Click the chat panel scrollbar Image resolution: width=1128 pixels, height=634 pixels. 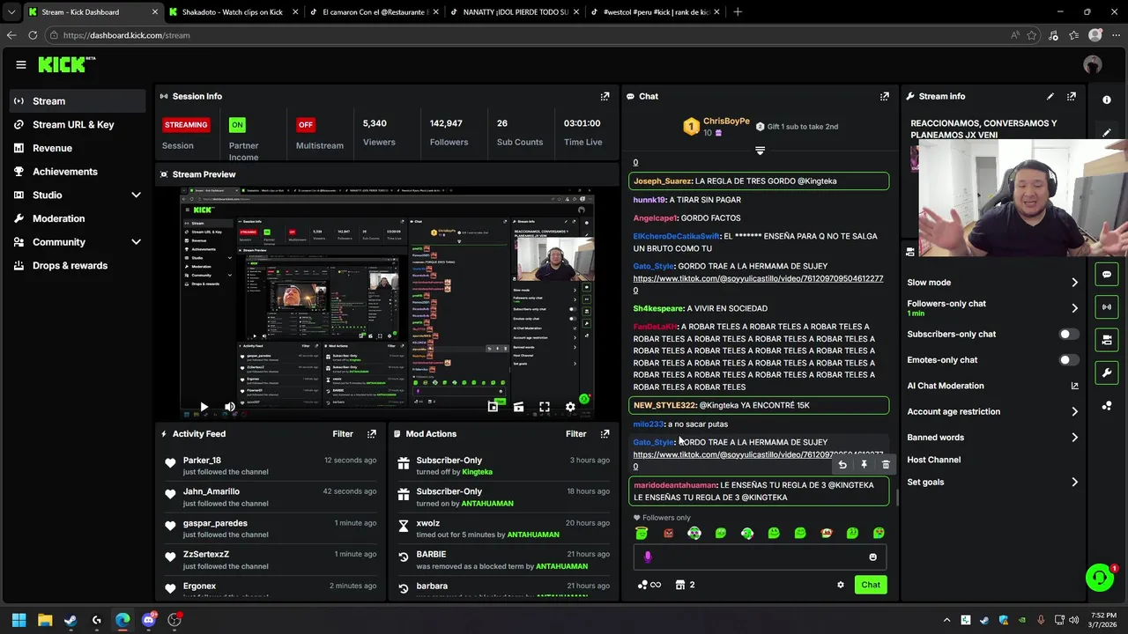[x=896, y=498]
